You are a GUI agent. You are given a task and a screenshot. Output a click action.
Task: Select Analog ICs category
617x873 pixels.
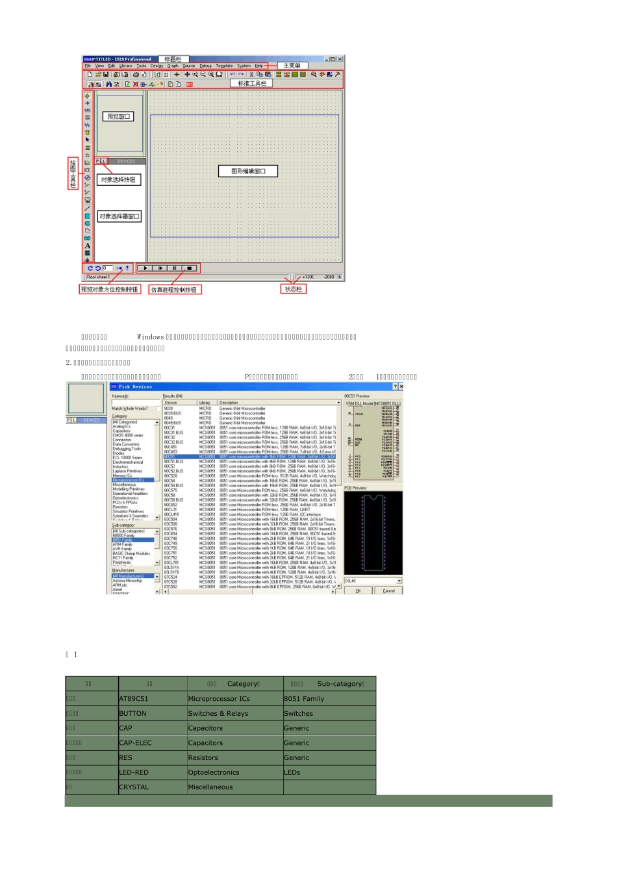121,426
